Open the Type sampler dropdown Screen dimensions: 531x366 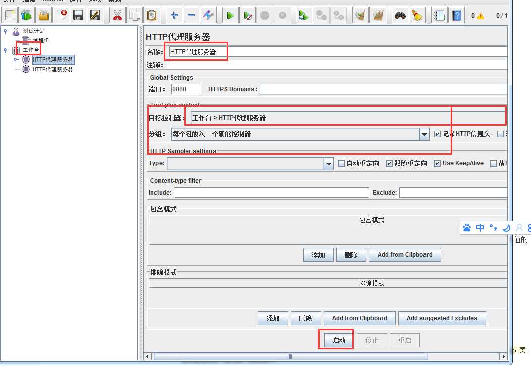328,164
